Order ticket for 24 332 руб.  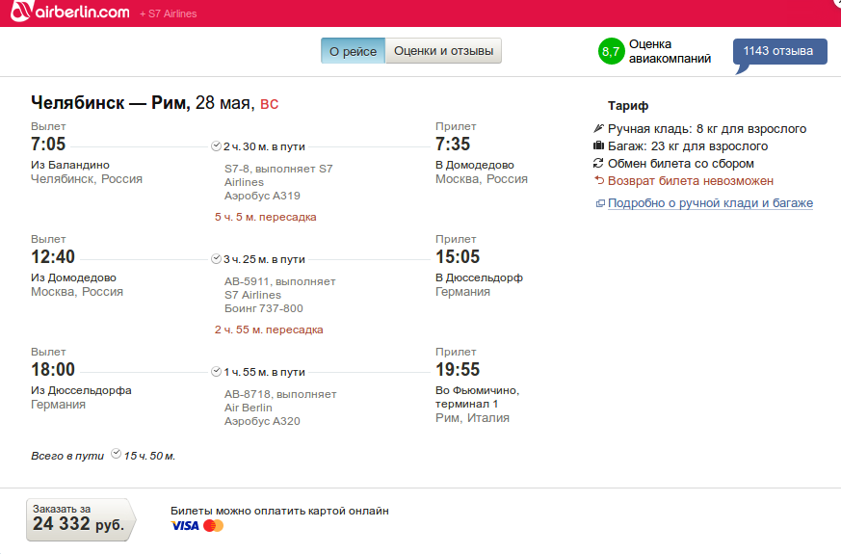(79, 519)
